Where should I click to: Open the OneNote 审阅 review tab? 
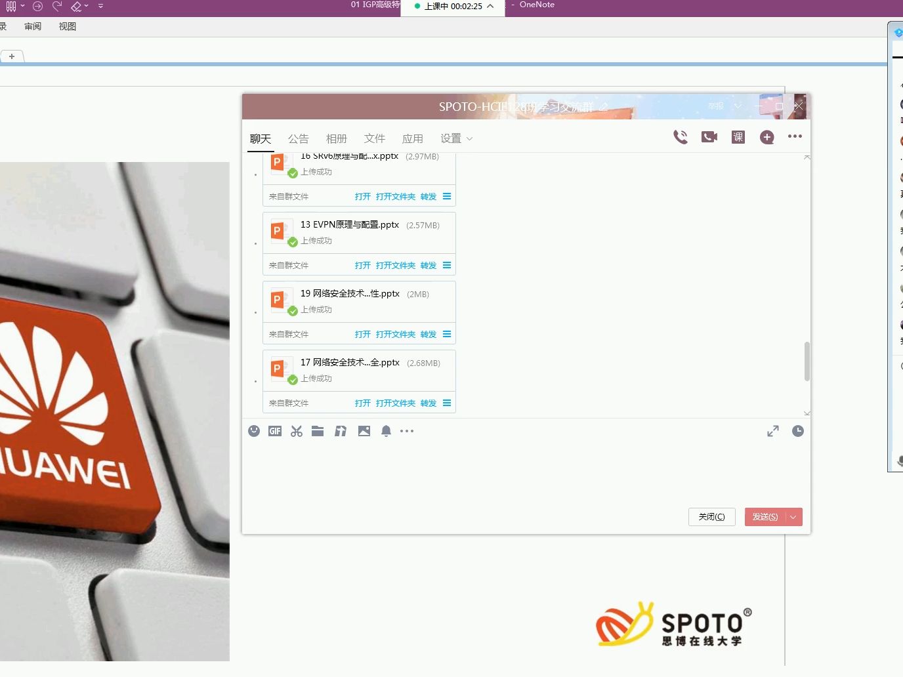(x=33, y=26)
